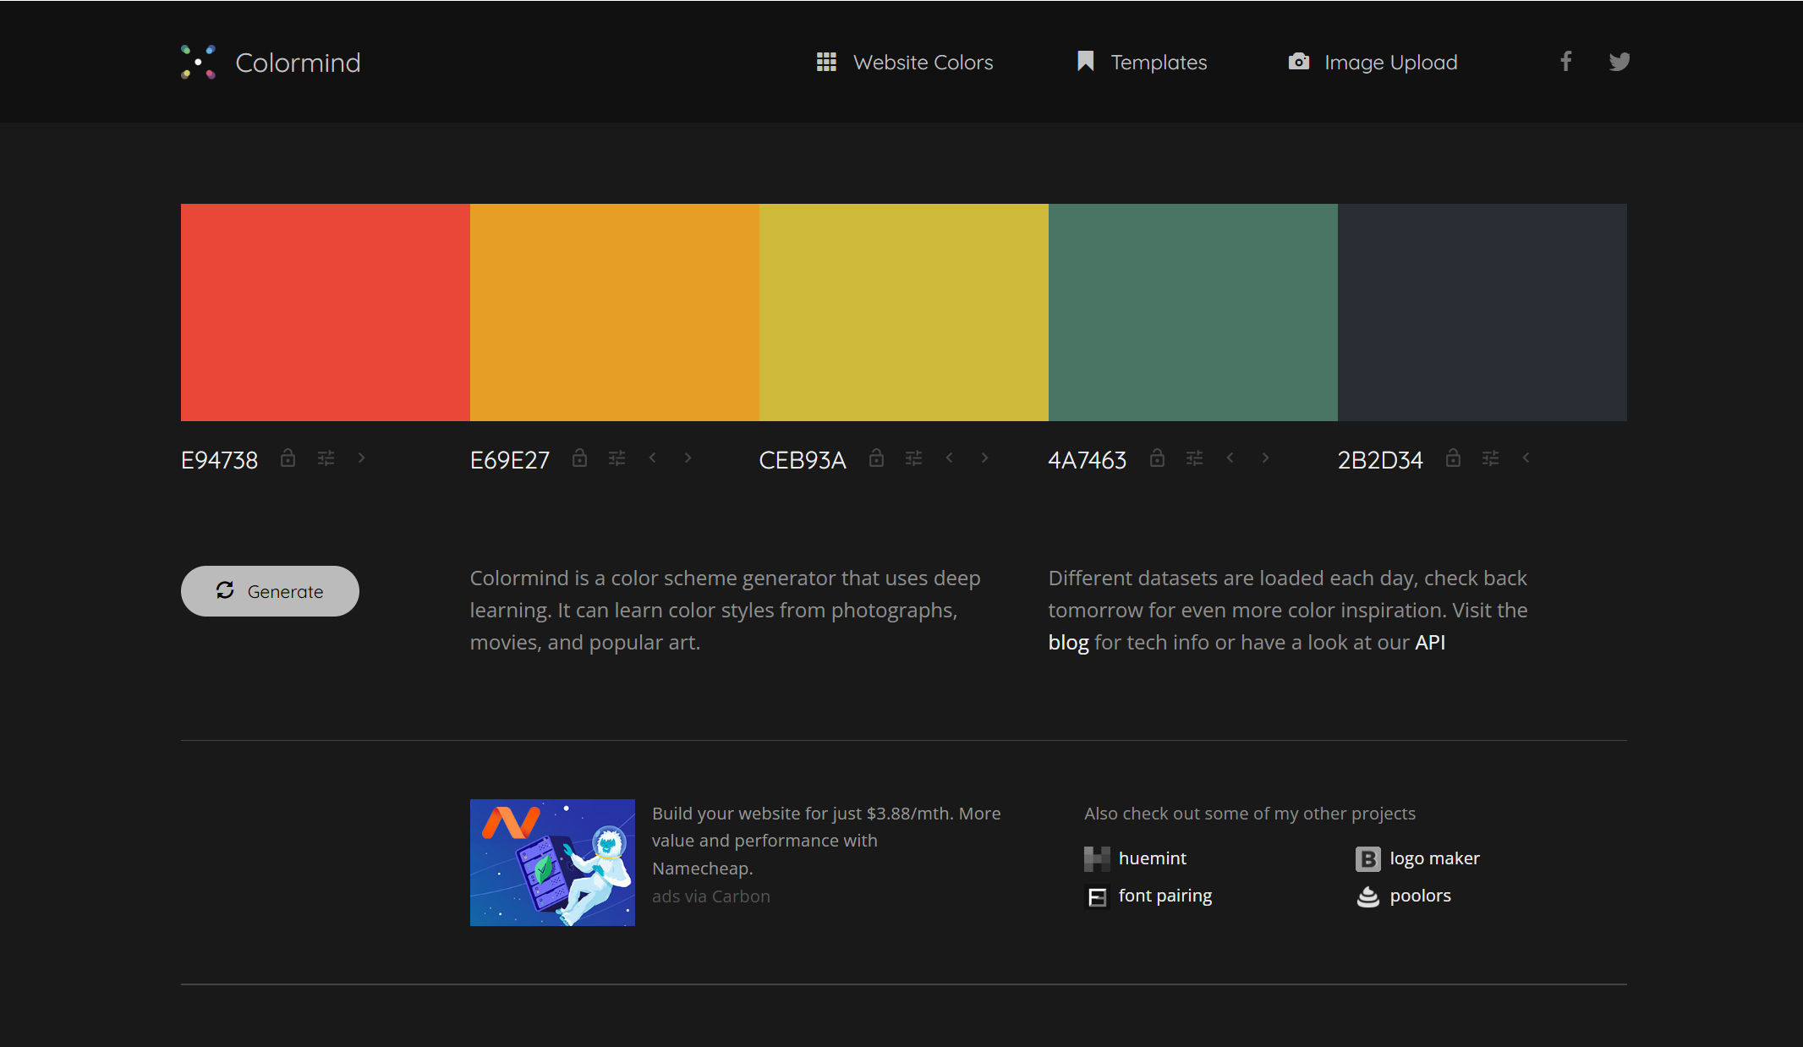The image size is (1803, 1047).
Task: Click the Namecheap ad thumbnail image
Action: pyautogui.click(x=552, y=863)
